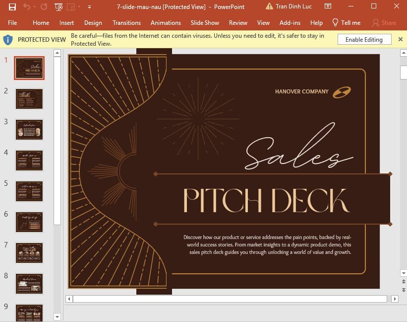Click thumbnail pane scroll down arrow
Image resolution: width=407 pixels, height=322 pixels.
(x=57, y=317)
